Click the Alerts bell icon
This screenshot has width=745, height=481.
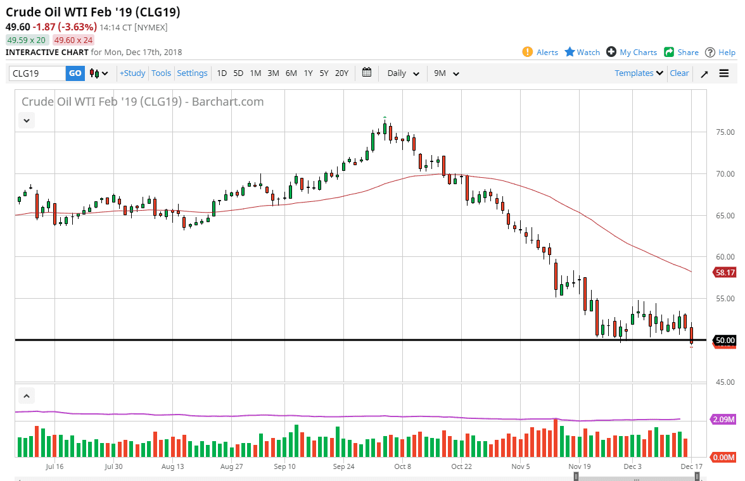526,52
